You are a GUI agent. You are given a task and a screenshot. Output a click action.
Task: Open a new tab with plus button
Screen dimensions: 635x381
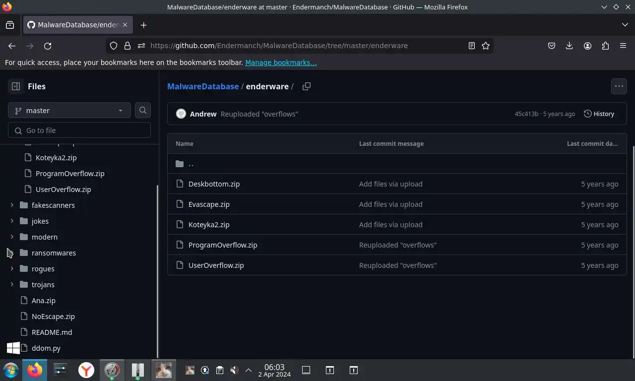pos(143,25)
